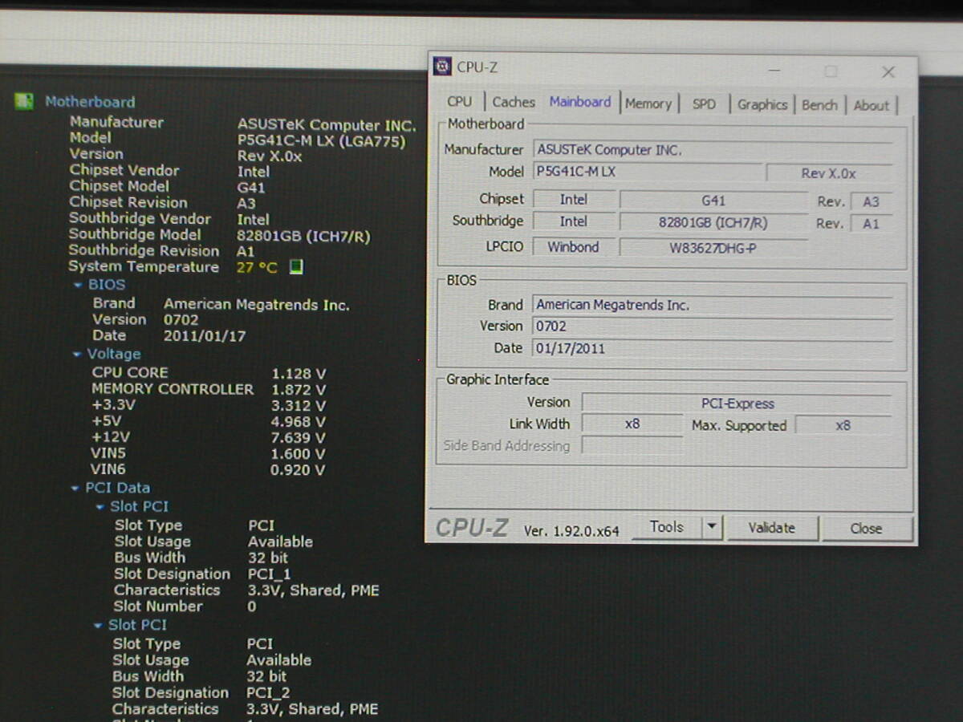Click the slot designation PCI_1
This screenshot has height=722, width=963.
click(270, 574)
